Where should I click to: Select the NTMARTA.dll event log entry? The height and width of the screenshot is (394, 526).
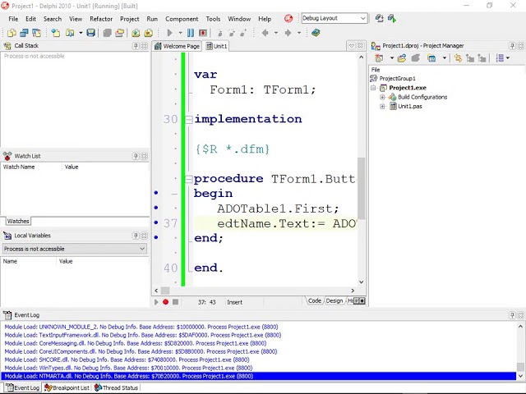point(258,376)
